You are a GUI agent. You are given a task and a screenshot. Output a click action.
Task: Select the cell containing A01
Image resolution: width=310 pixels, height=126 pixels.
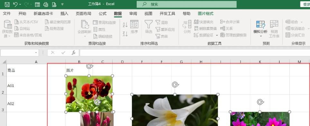(x=36, y=85)
